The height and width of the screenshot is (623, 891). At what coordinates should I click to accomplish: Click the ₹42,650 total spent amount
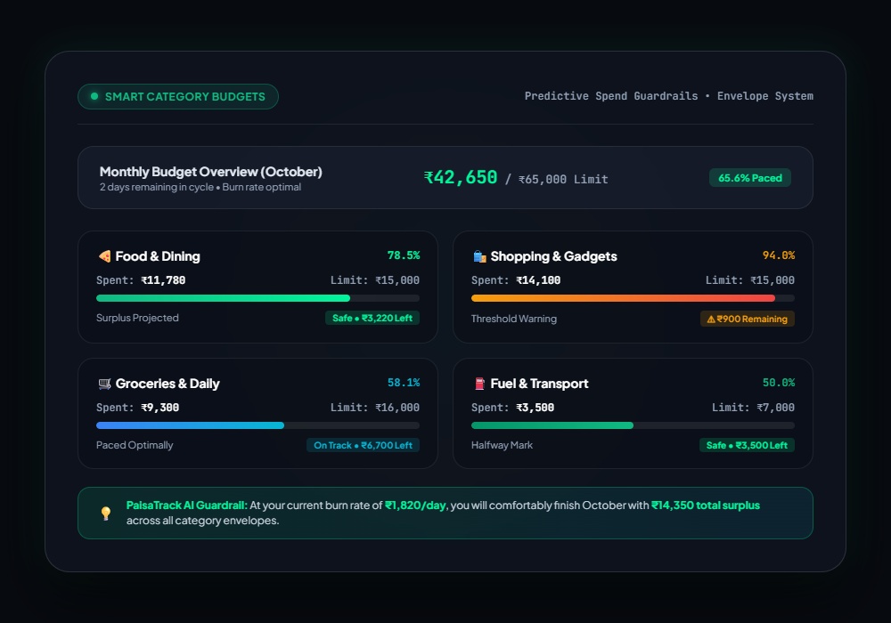[x=461, y=178]
